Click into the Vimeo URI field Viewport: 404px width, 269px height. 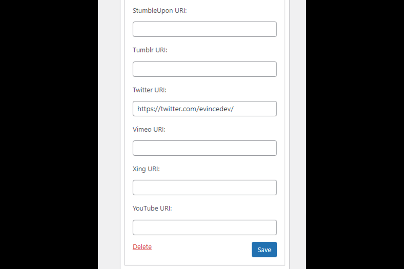pyautogui.click(x=205, y=148)
